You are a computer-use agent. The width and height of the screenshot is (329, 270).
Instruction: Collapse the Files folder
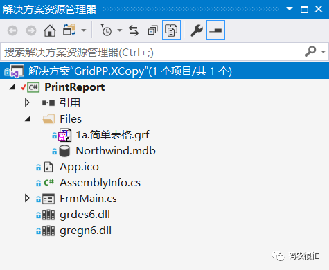[x=28, y=119]
